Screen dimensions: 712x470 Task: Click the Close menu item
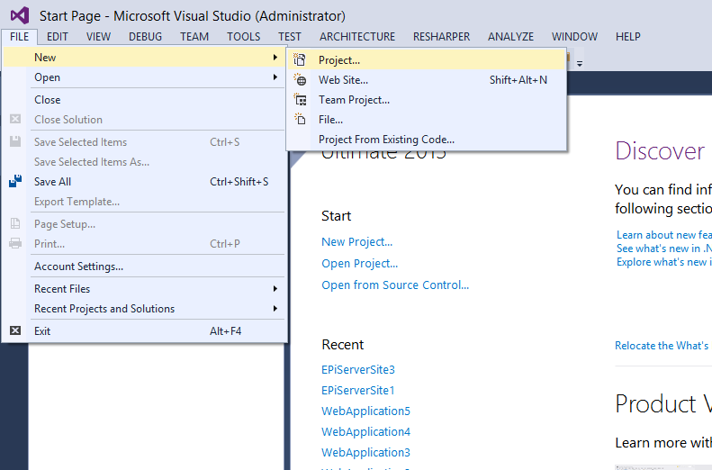tap(48, 100)
